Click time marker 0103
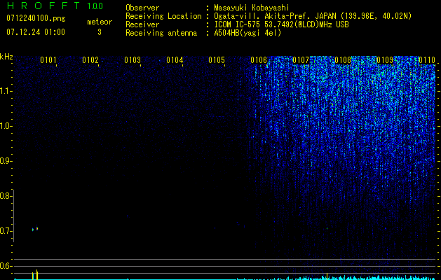This screenshot has height=280, width=441. point(133,60)
